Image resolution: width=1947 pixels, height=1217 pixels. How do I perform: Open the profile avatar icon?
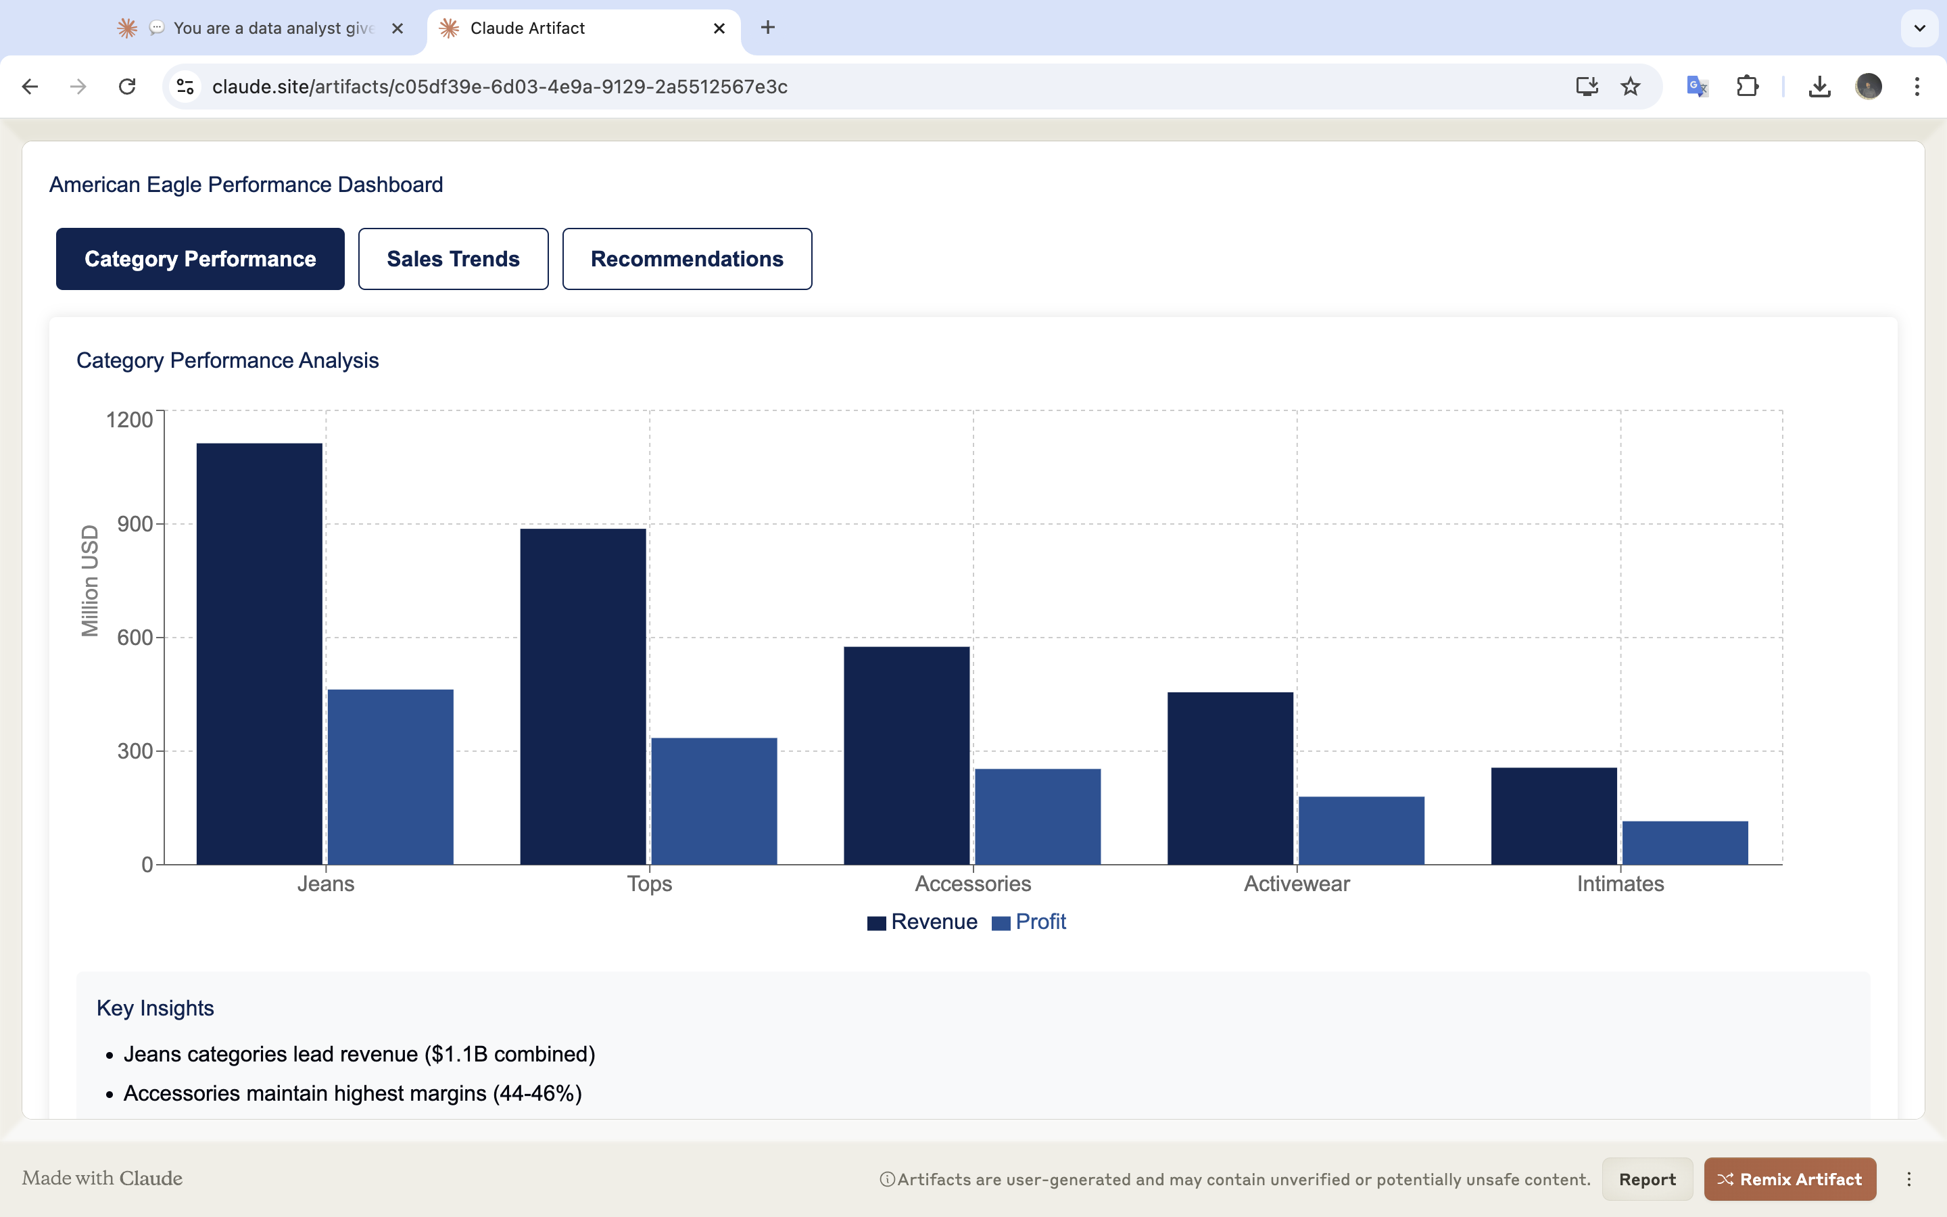pyautogui.click(x=1868, y=86)
